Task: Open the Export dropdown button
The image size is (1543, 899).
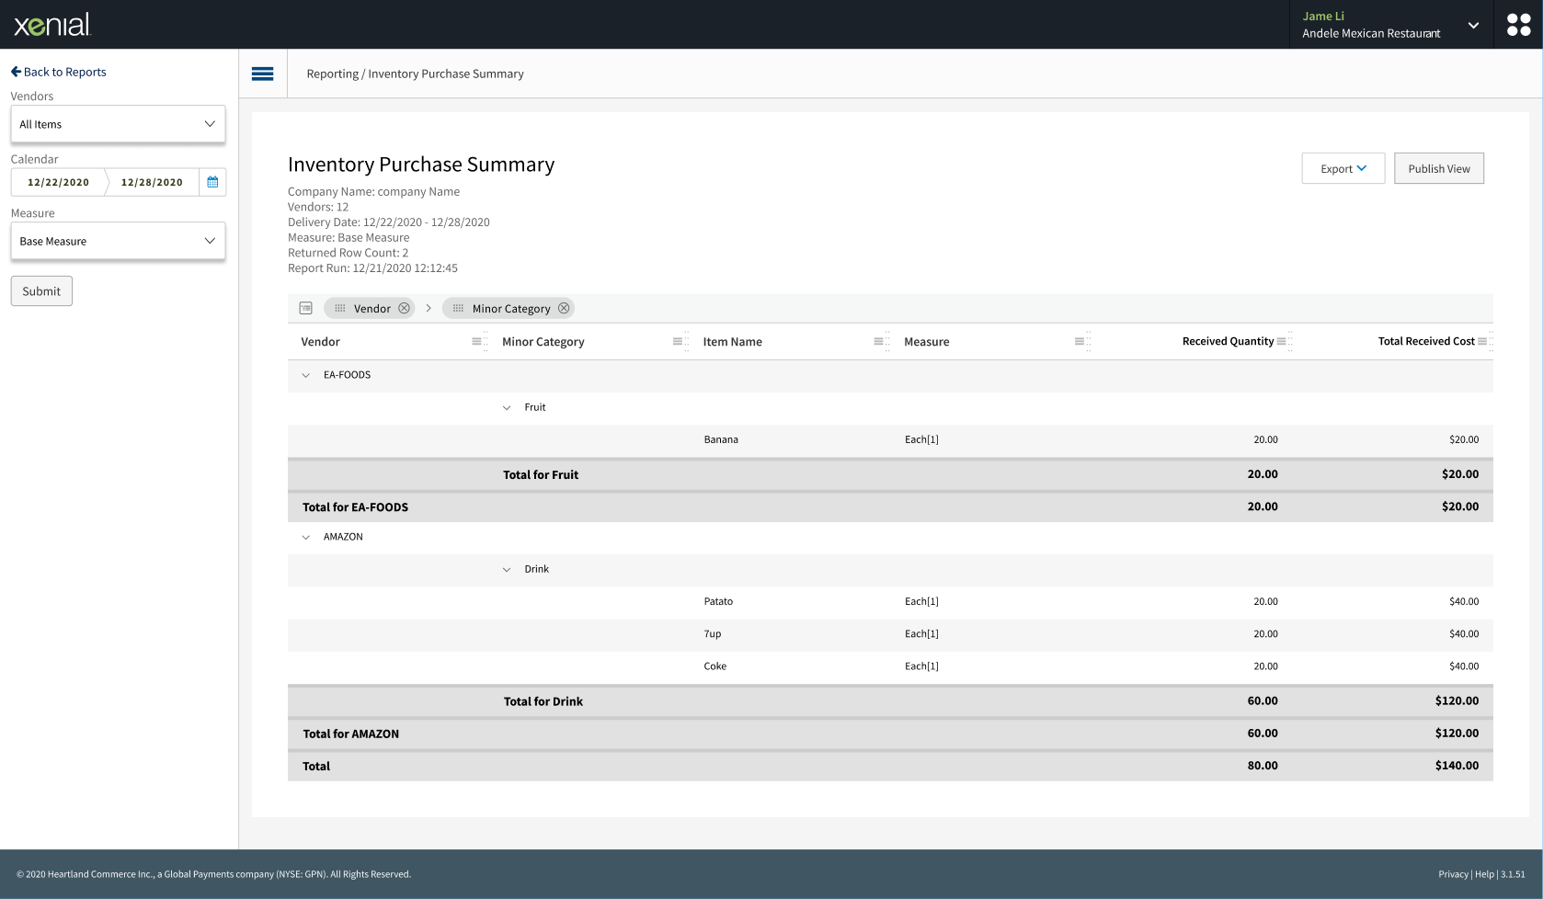Action: (x=1343, y=168)
